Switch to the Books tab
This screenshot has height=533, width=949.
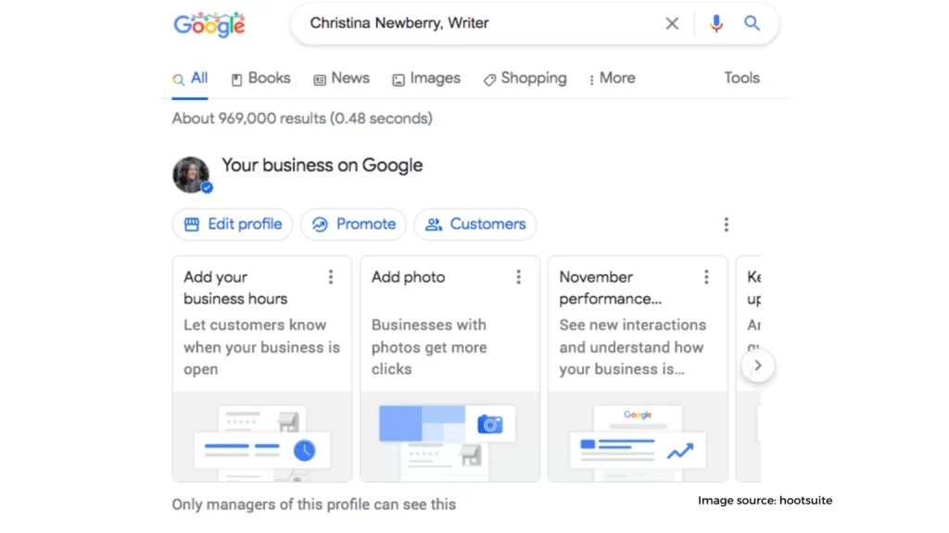point(260,79)
